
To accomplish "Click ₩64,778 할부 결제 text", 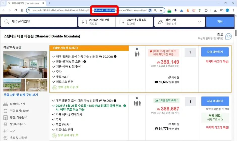I will tap(167, 129).
